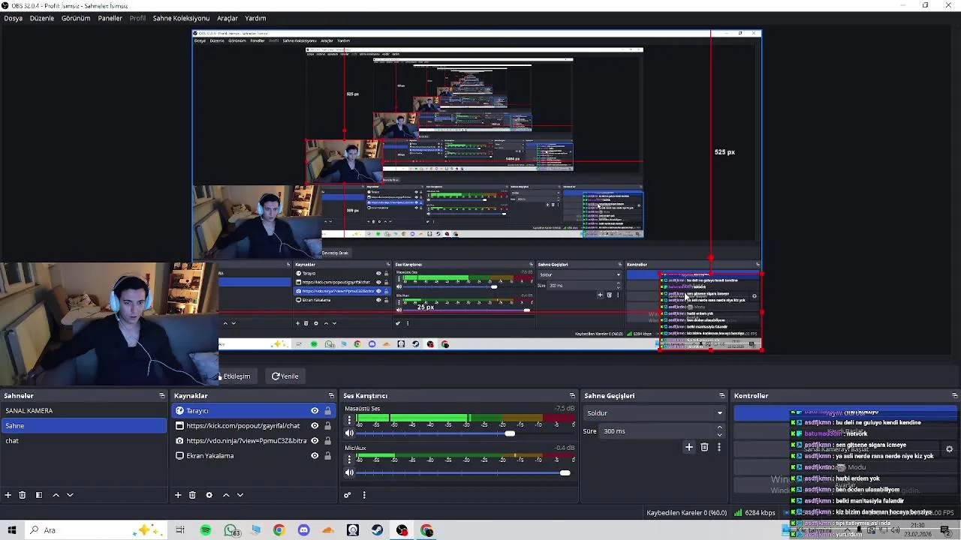Open Ses Karıştırıcı bottom three-dot menu
The image size is (961, 540).
(364, 495)
